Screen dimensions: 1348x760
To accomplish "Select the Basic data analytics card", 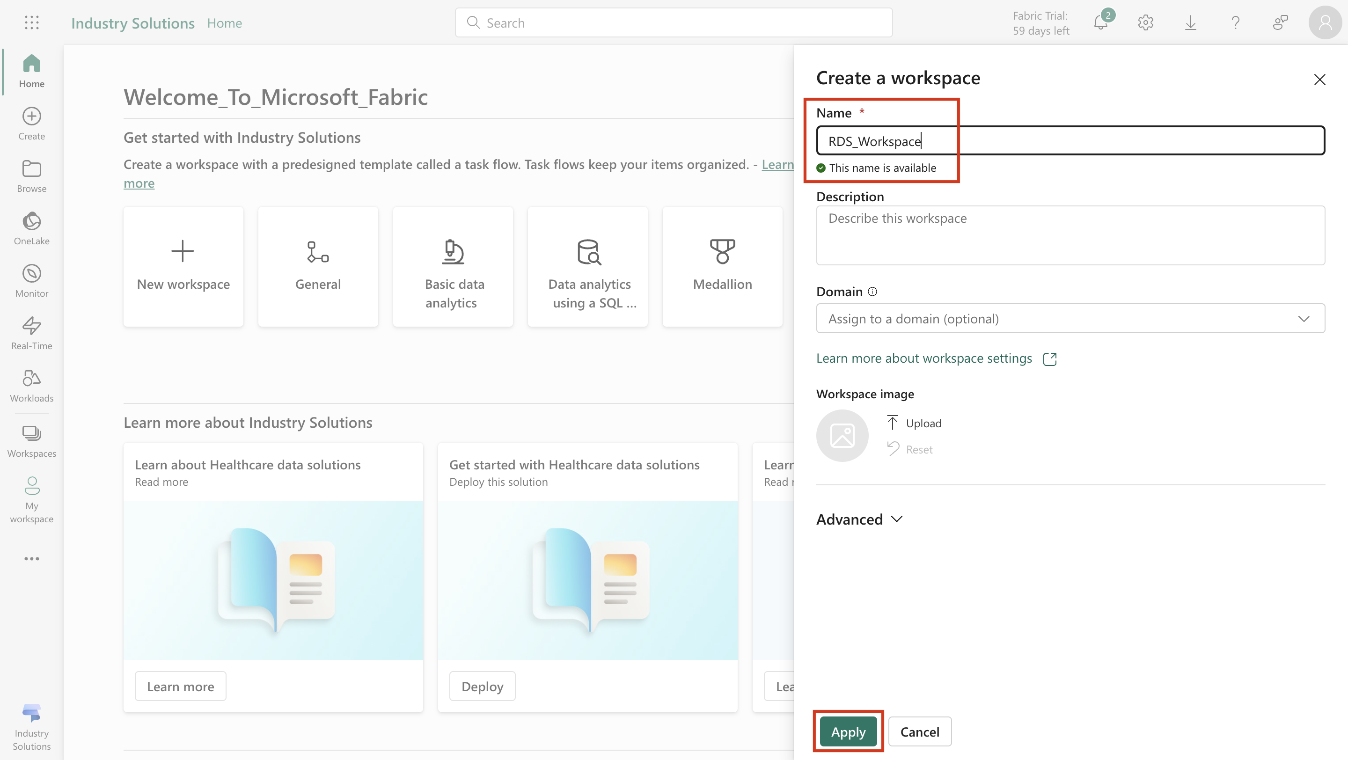I will [x=453, y=267].
